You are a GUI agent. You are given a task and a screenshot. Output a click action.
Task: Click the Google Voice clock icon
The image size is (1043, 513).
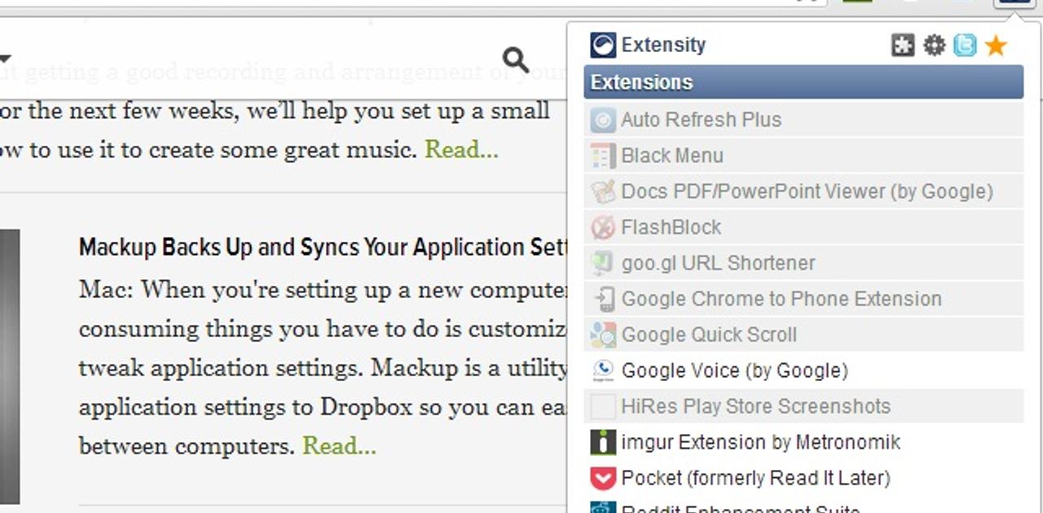coord(601,370)
